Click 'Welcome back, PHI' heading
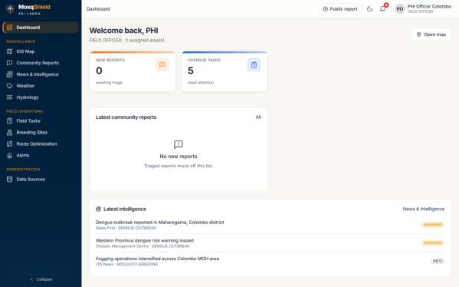The image size is (459, 287). [x=123, y=31]
